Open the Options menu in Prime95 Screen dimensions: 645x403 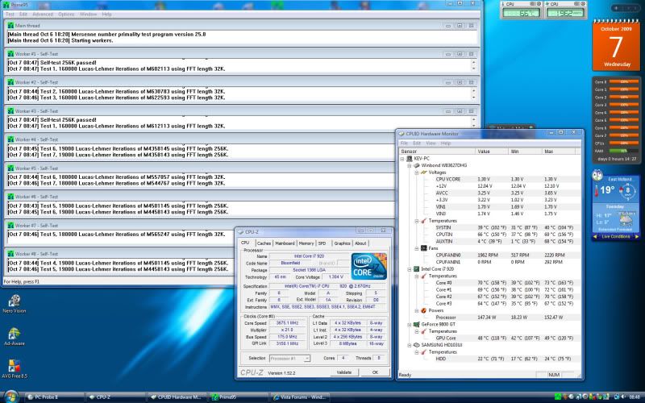[x=66, y=14]
